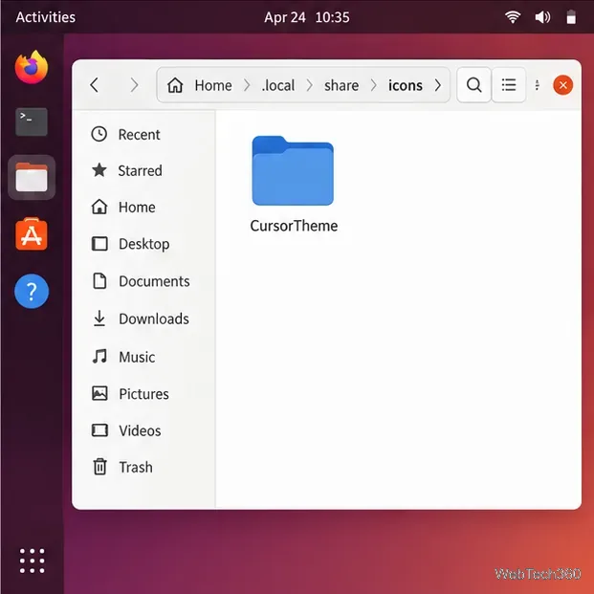594x594 pixels.
Task: Click the Files app icon in dock
Action: pyautogui.click(x=32, y=177)
